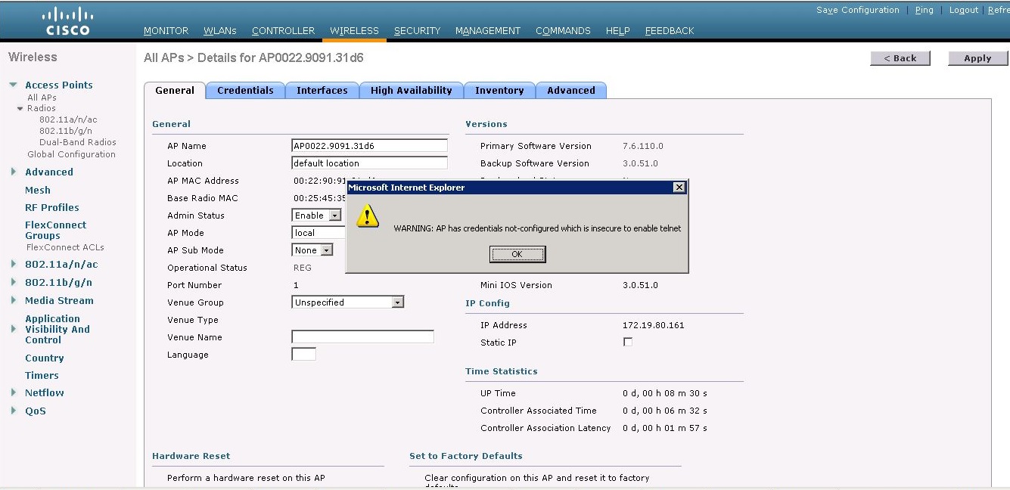Open the MONITOR menu
Image resolution: width=1010 pixels, height=490 pixels.
[166, 31]
